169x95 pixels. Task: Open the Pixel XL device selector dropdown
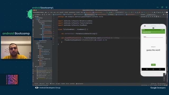click(x=120, y=12)
